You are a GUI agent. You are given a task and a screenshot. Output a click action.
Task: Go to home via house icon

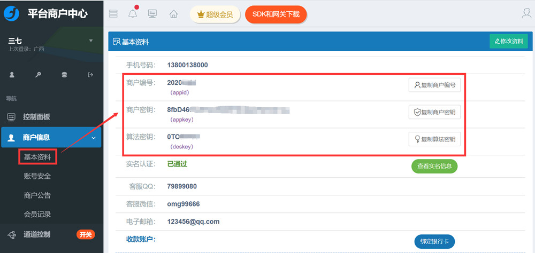(x=173, y=14)
